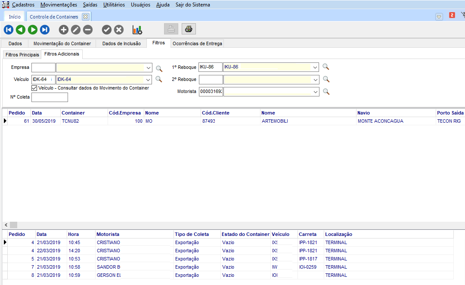Viewport: 465px width, 285px height.
Task: Open the 1º Reboque dropdown
Action: pyautogui.click(x=315, y=67)
